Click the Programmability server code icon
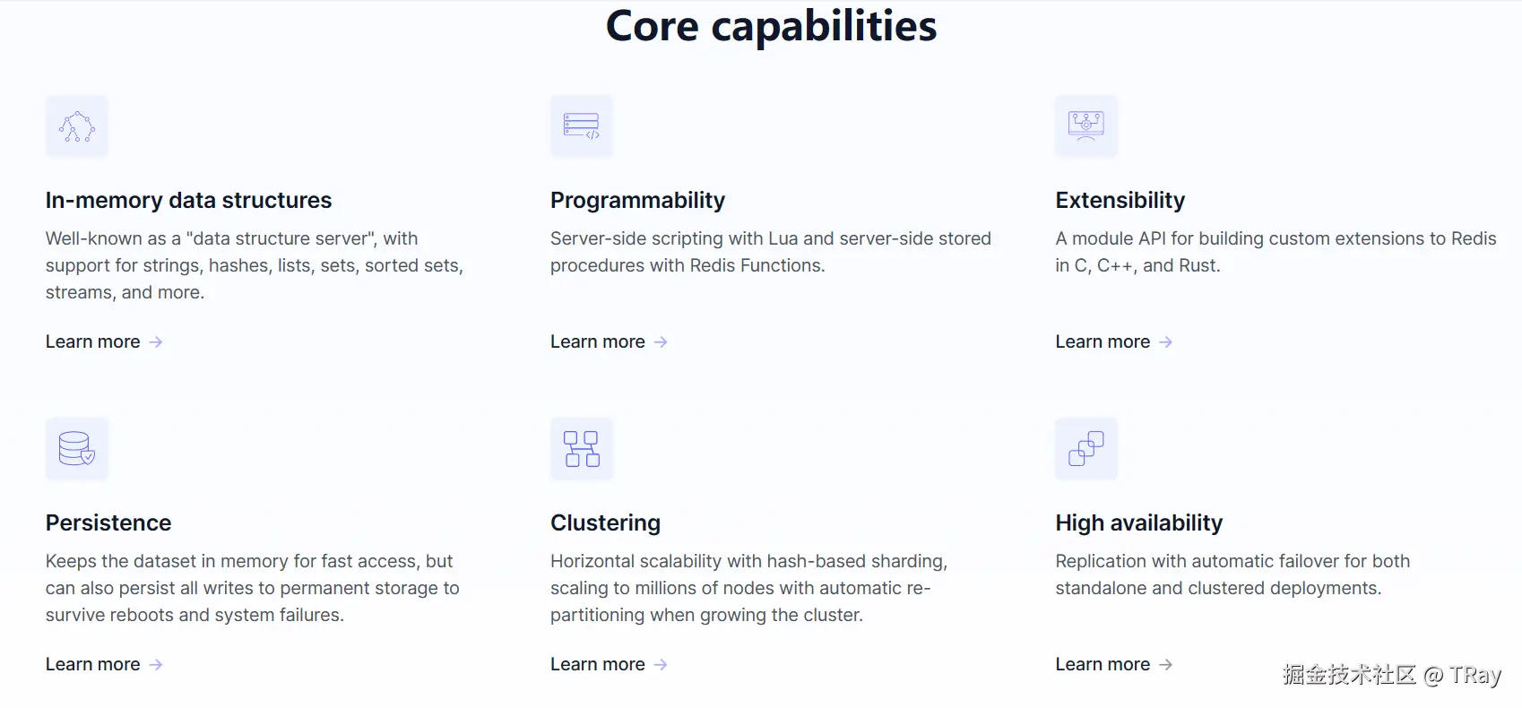The width and height of the screenshot is (1522, 708). 582,126
